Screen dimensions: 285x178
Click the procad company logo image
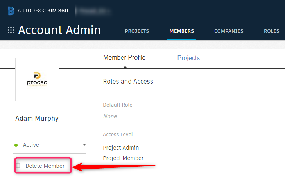coord(37,80)
